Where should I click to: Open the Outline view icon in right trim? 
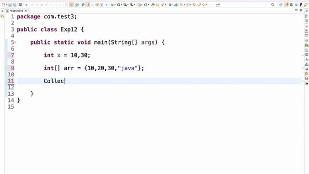pos(307,16)
